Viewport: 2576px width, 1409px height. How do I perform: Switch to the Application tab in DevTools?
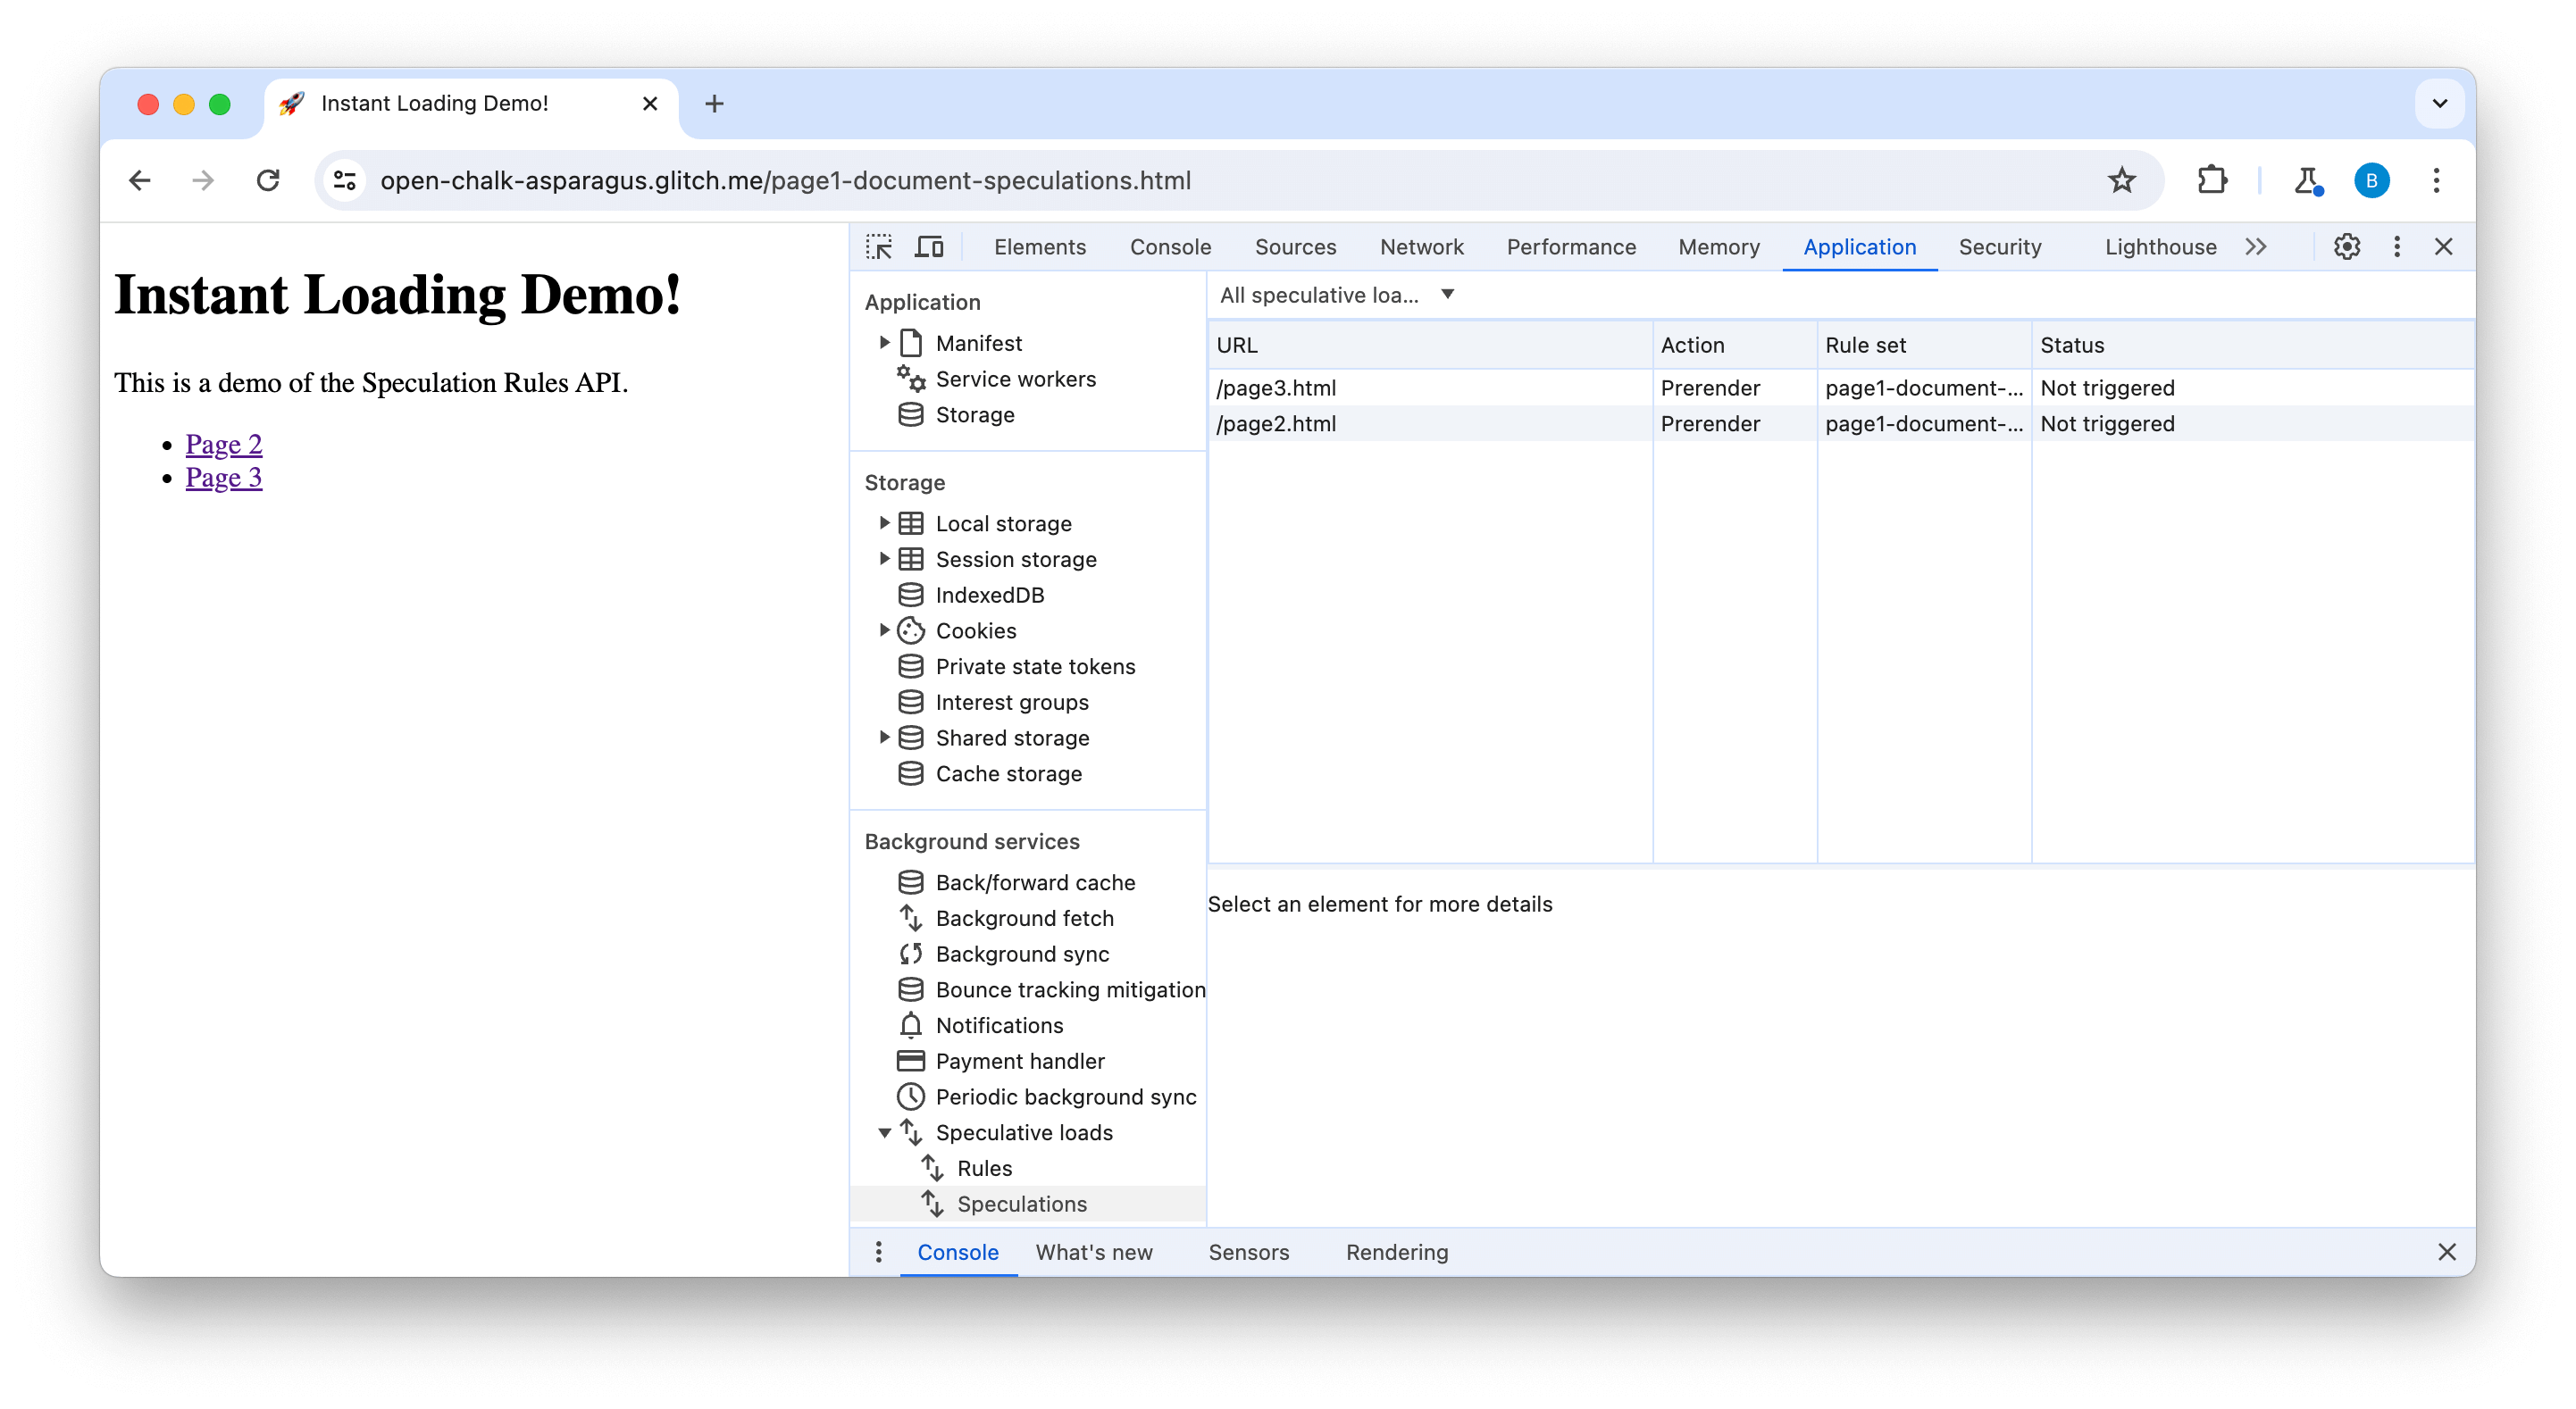click(x=1859, y=246)
